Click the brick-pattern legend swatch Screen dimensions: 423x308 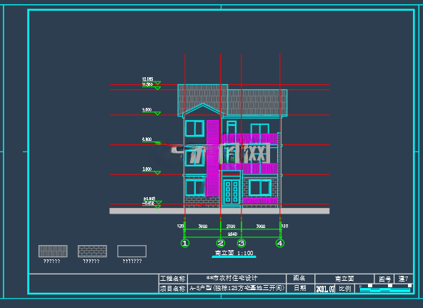92,251
